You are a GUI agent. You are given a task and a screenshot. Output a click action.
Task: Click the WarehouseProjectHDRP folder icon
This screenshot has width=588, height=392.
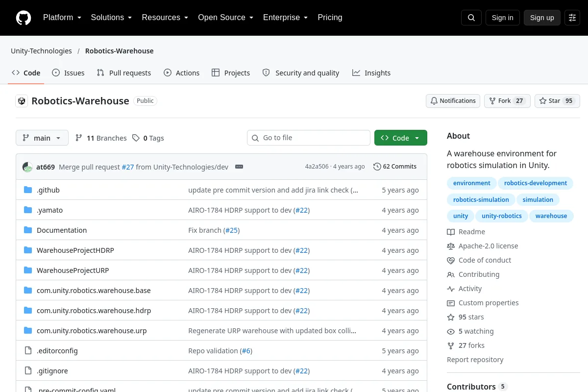28,250
